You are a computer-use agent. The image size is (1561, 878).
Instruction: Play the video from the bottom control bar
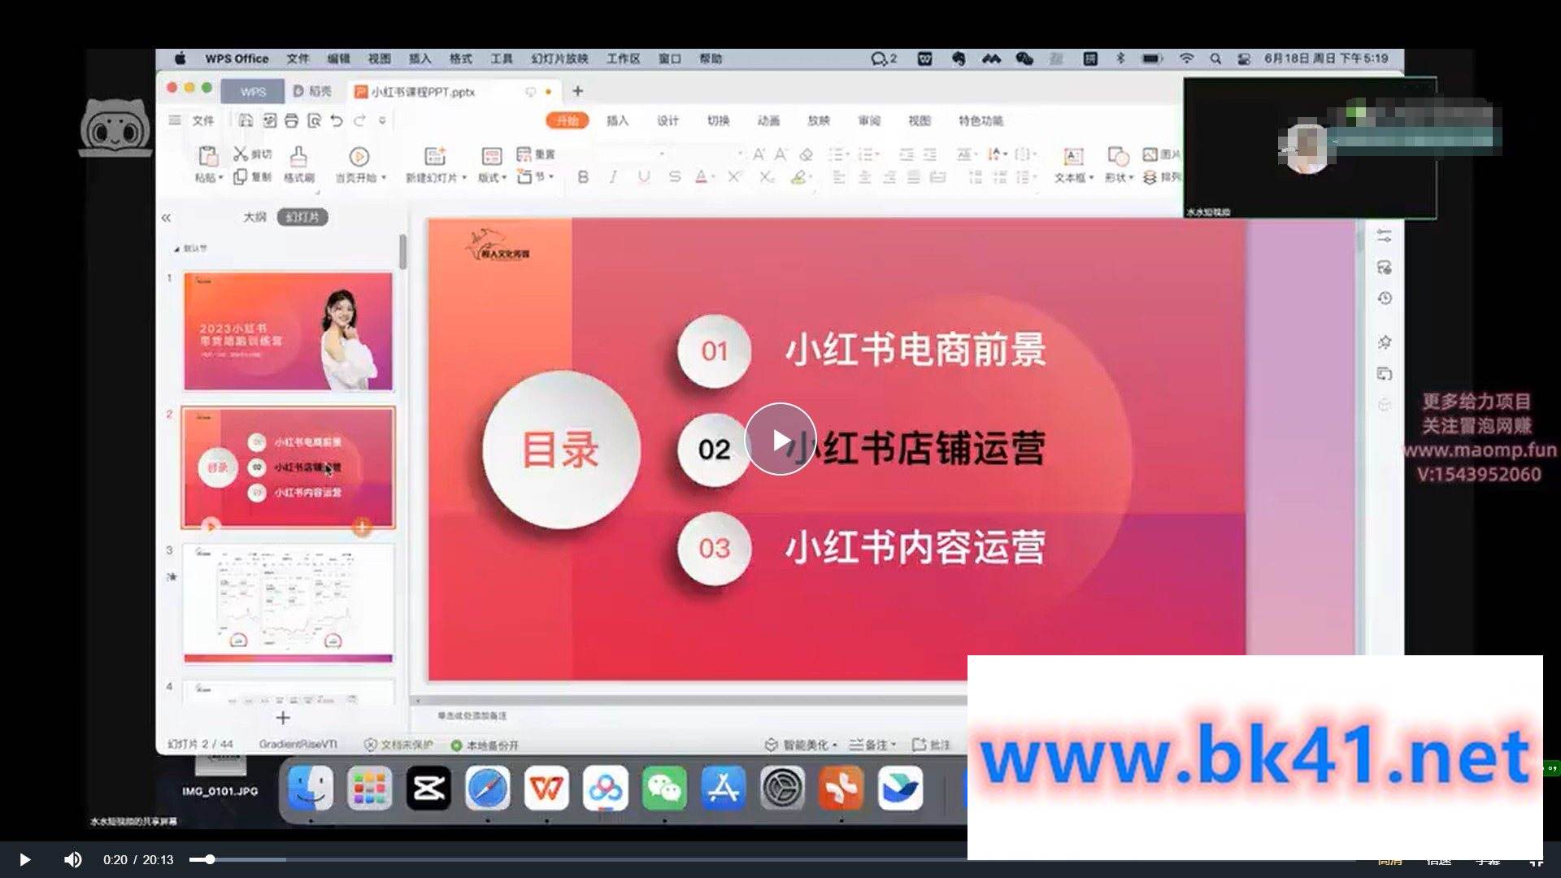click(24, 859)
